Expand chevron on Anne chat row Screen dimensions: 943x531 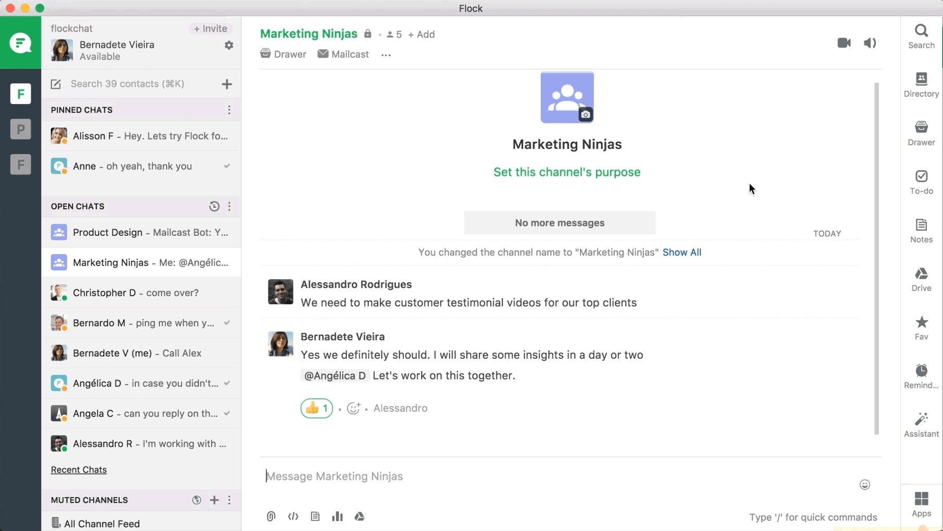[x=227, y=166]
